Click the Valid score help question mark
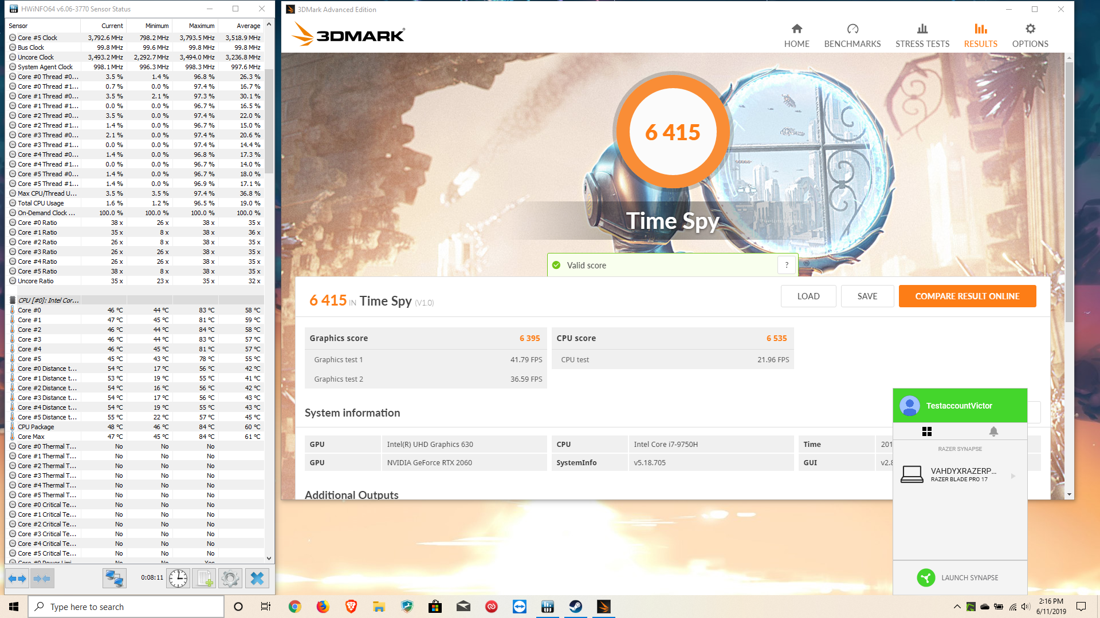Screen dimensions: 1100x618 [x=787, y=265]
